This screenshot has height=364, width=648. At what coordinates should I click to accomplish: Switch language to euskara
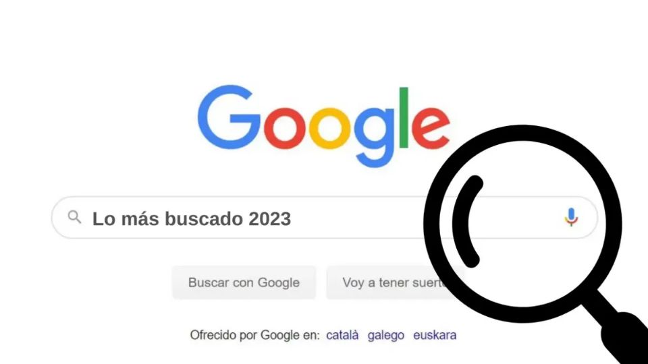click(435, 335)
